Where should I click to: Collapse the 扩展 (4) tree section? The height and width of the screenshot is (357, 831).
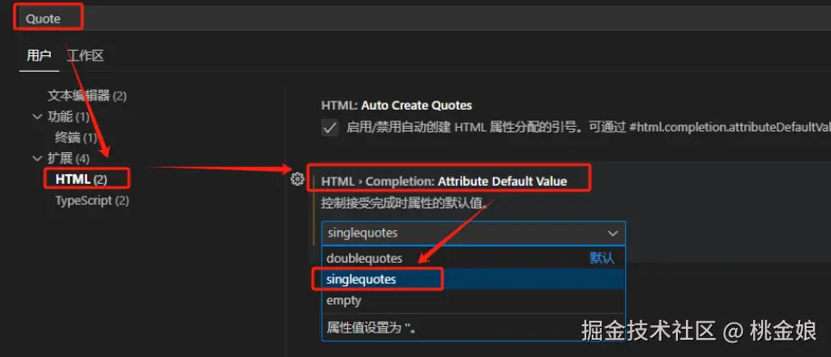point(37,159)
